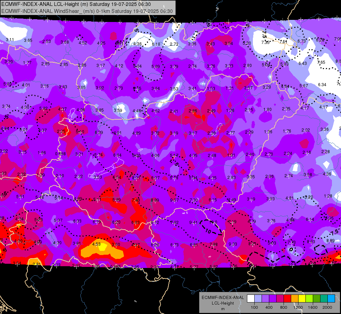The width and height of the screenshot is (341, 314).
Task: Click the 100 legend tick label
Action: pyautogui.click(x=254, y=307)
